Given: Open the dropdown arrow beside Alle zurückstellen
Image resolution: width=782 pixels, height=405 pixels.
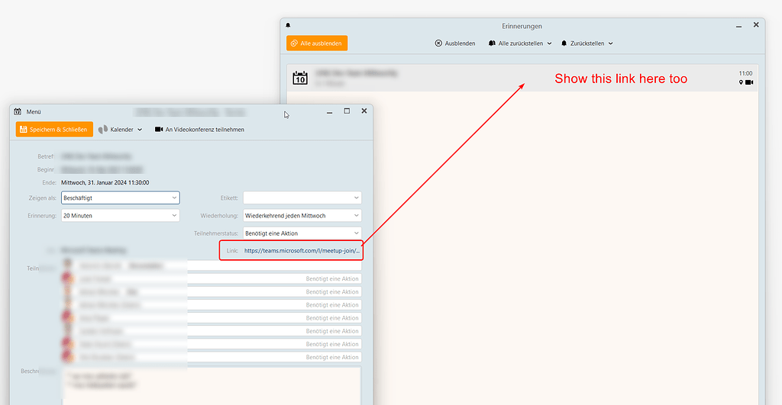Looking at the screenshot, I should point(550,43).
